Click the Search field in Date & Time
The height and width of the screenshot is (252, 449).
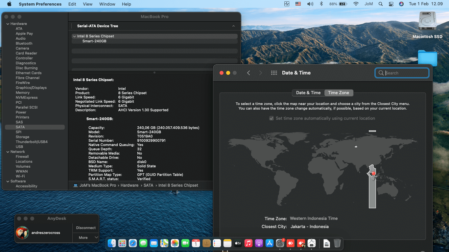point(402,73)
